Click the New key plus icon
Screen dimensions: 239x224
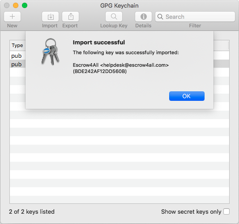(x=12, y=17)
